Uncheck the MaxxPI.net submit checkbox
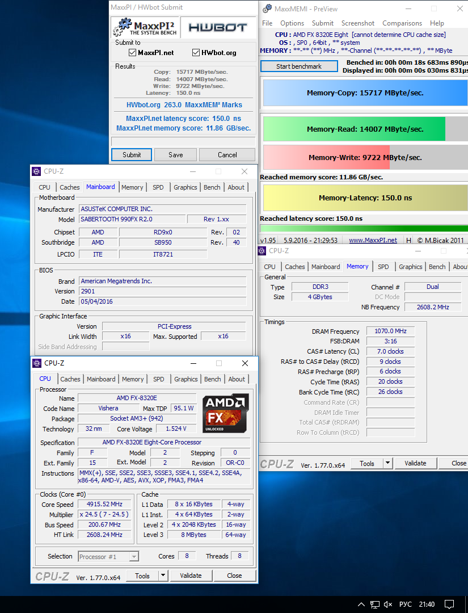Image resolution: width=468 pixels, height=613 pixels. tap(133, 53)
